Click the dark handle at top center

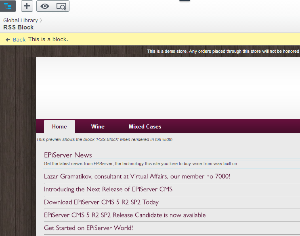(185, 1)
